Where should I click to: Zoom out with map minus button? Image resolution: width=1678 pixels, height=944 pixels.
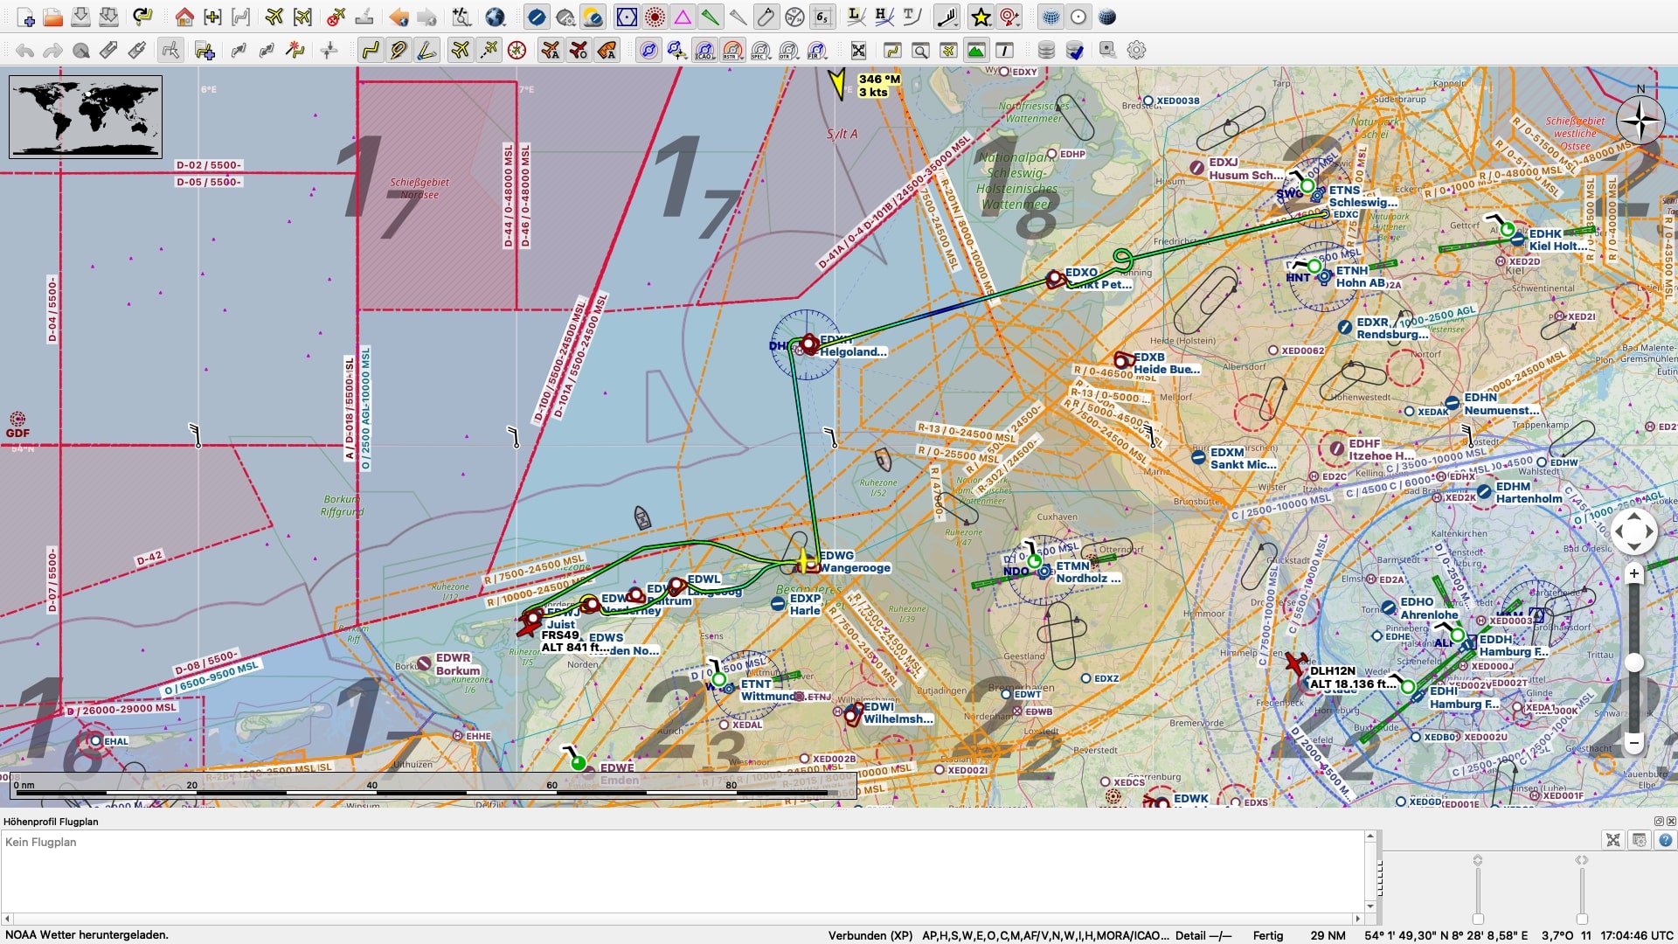click(1633, 743)
